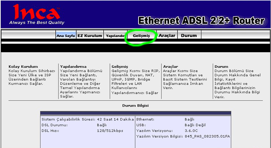271x148 pixels.
Task: Click the Araçlar section heading in descriptions
Action: [171, 66]
